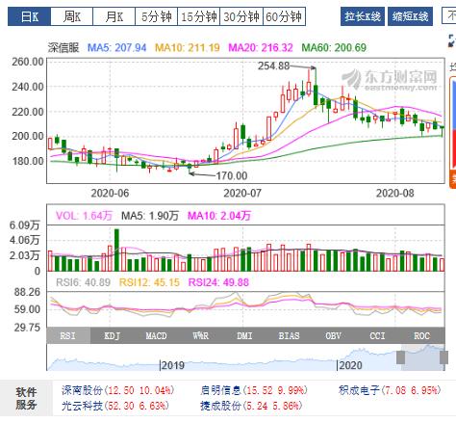Select the 日K daily chart tab
The height and width of the screenshot is (423, 456).
pos(29,16)
